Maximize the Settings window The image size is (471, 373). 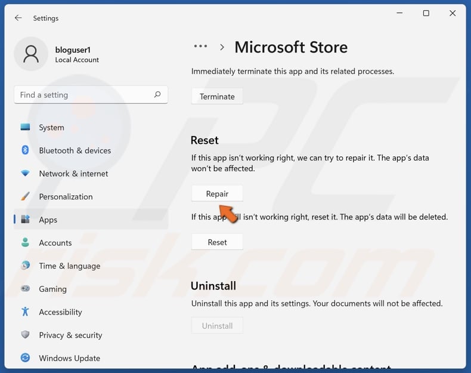point(426,13)
